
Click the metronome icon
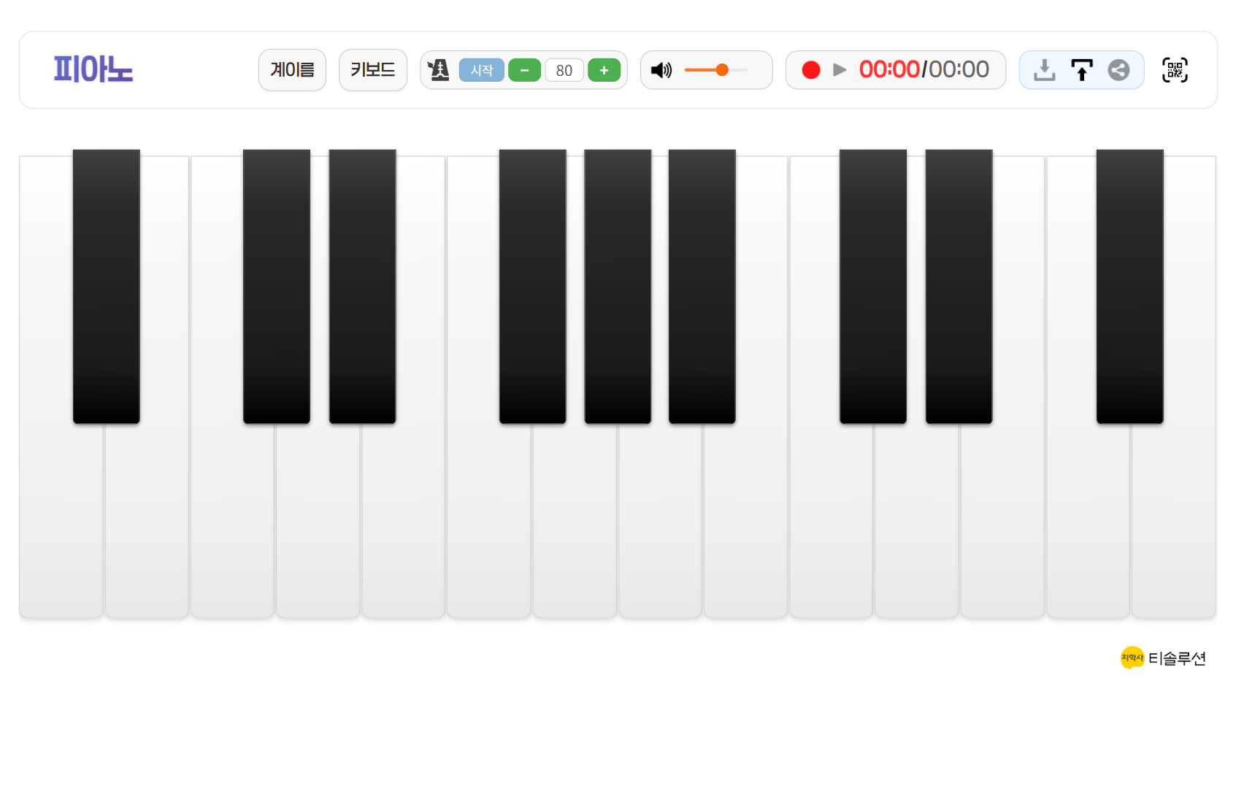(x=439, y=70)
